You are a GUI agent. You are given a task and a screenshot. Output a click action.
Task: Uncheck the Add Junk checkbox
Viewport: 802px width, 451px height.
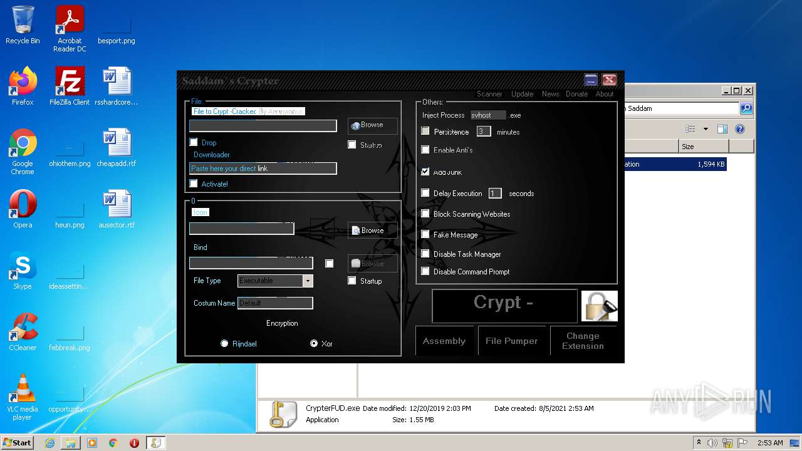click(425, 172)
